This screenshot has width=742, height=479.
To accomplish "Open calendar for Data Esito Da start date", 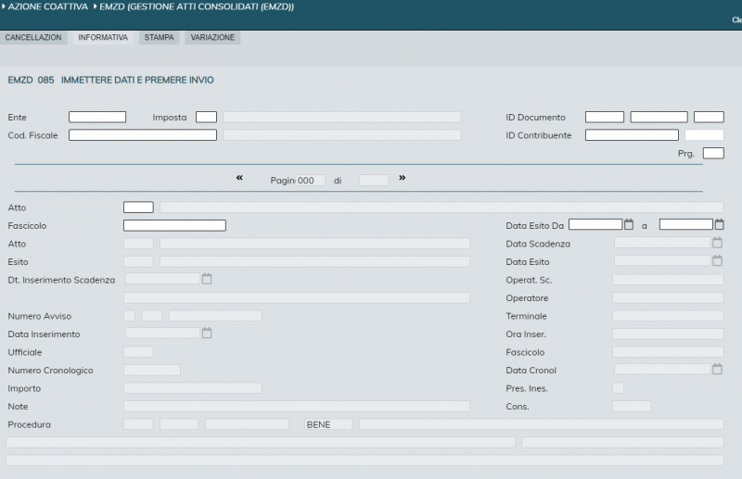I will 629,224.
